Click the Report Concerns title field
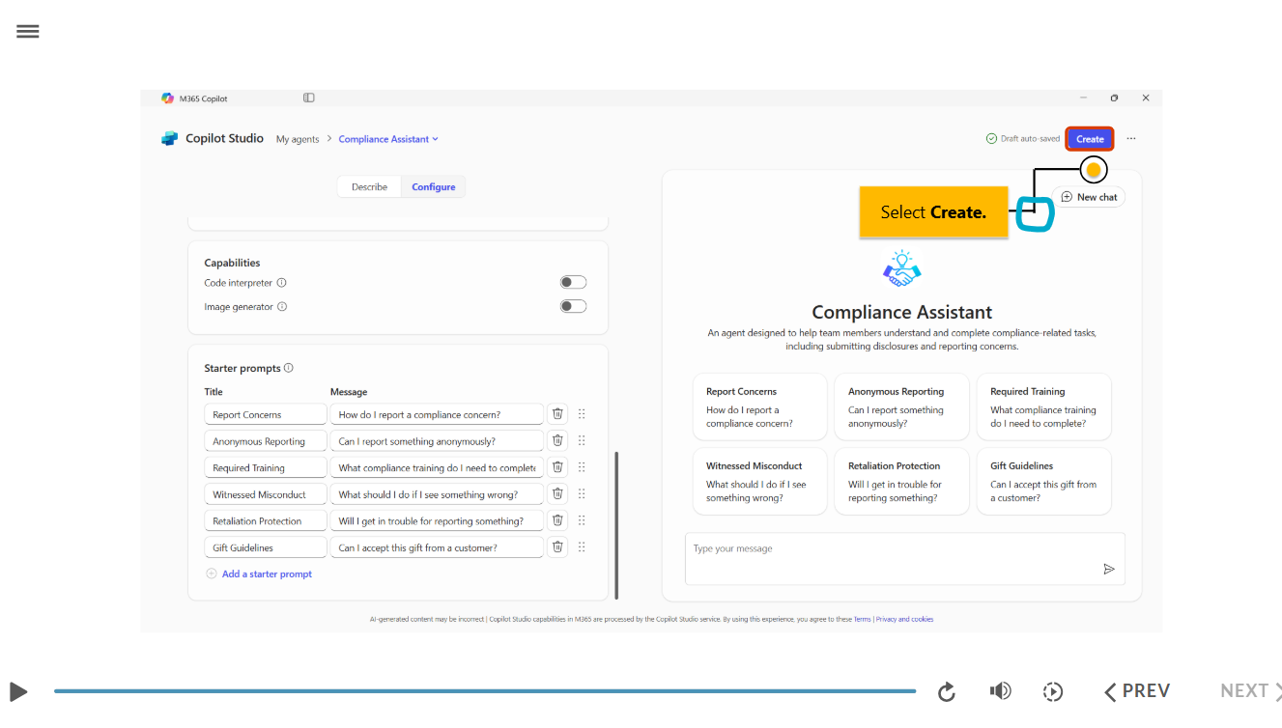 click(266, 414)
